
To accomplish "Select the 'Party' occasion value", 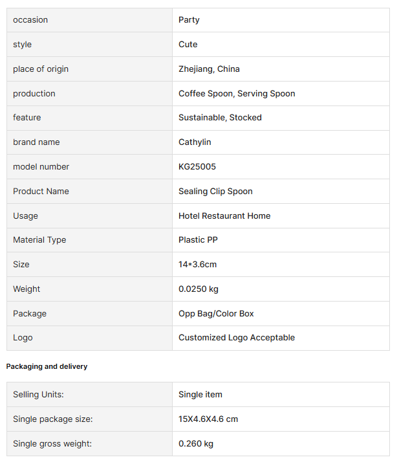I will pos(189,20).
